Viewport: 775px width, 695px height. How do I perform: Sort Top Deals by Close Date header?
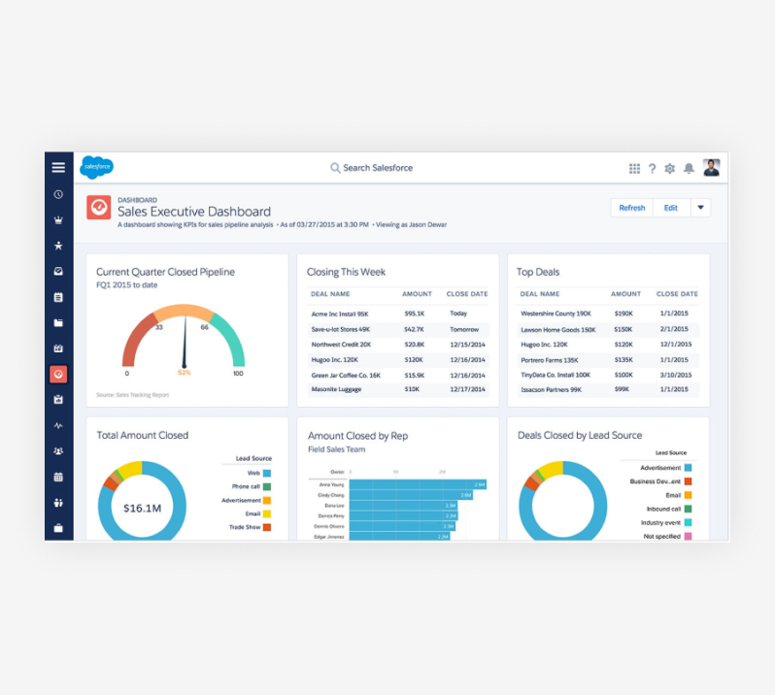point(677,294)
